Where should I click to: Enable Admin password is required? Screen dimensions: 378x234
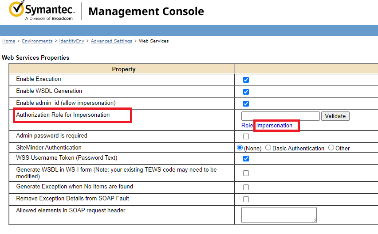coord(246,137)
